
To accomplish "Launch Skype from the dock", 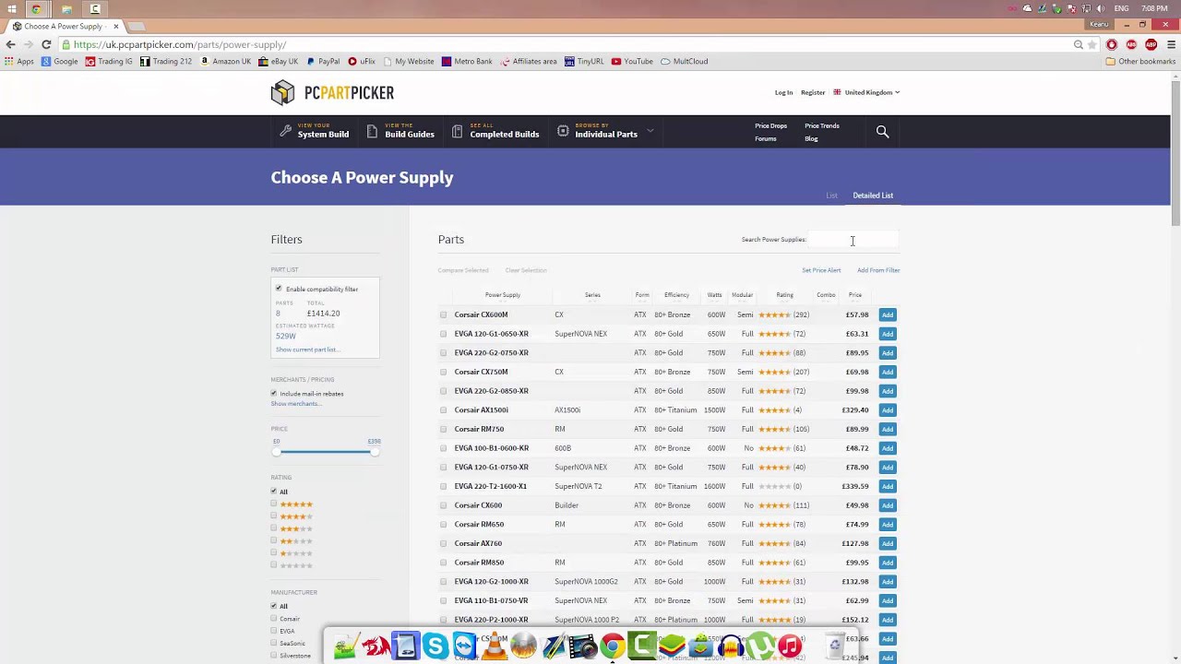I will click(435, 646).
